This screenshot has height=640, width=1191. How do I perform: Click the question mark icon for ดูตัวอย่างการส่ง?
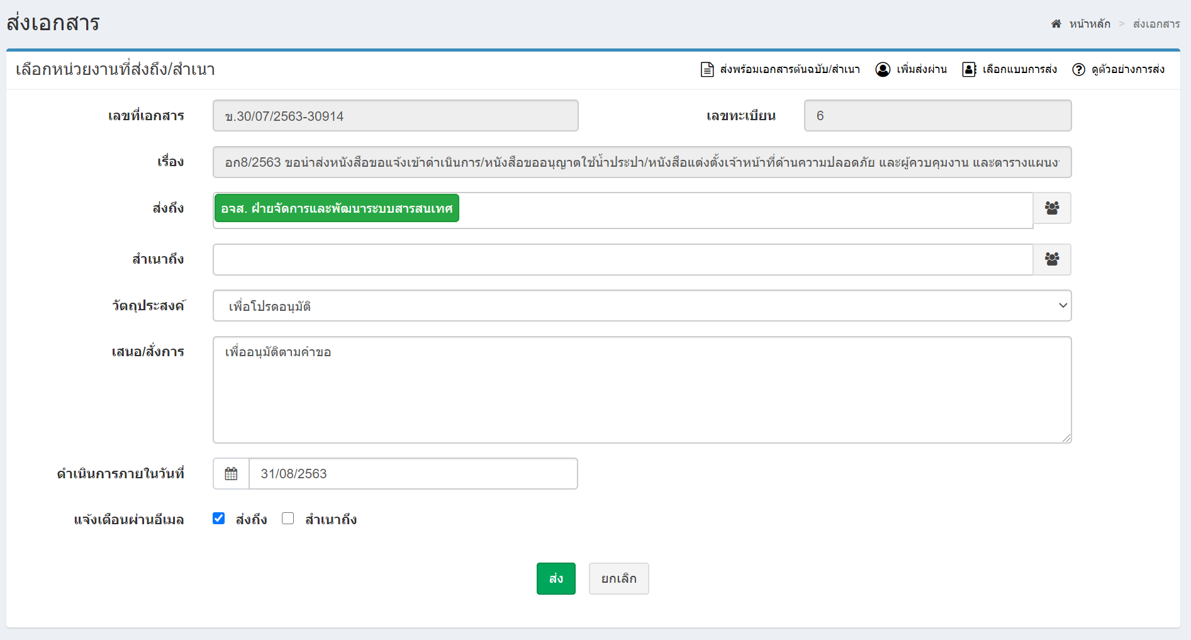click(x=1078, y=69)
